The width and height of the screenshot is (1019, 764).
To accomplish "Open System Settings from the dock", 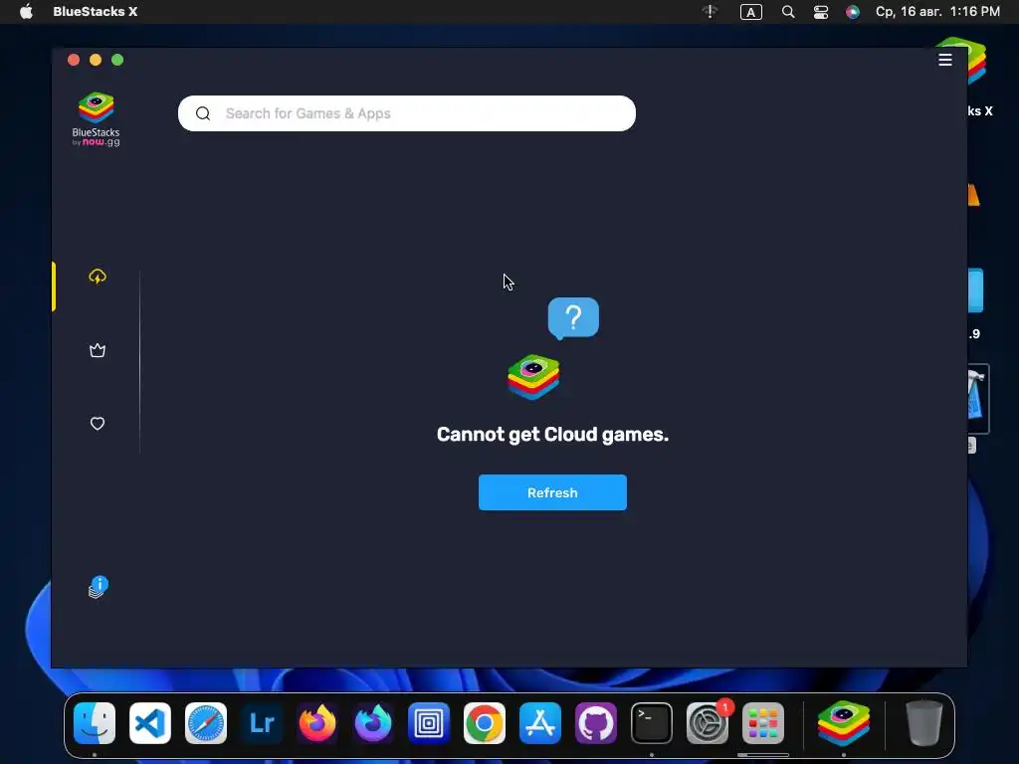I will 708,723.
